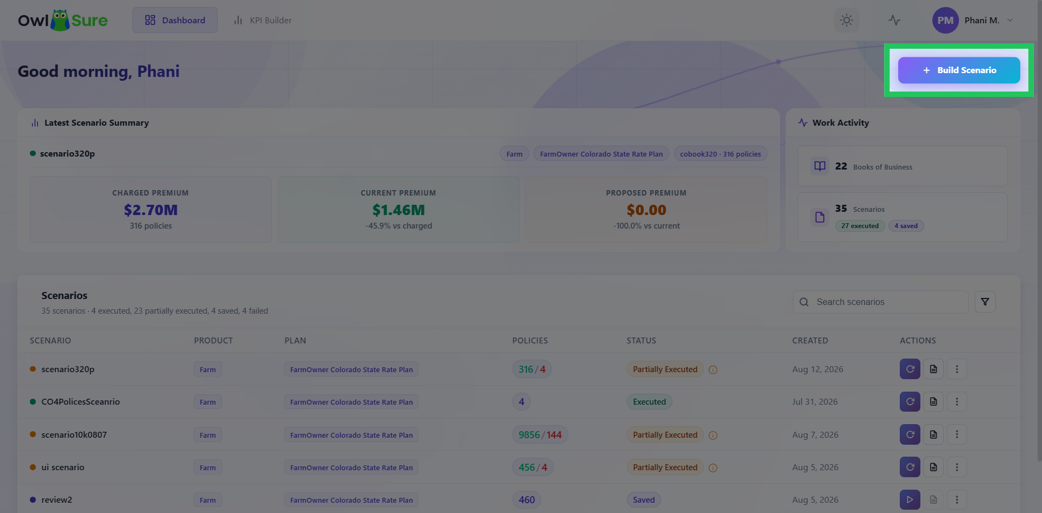Image resolution: width=1042 pixels, height=513 pixels.
Task: Click the refresh icon for ui scenario
Action: click(x=910, y=467)
